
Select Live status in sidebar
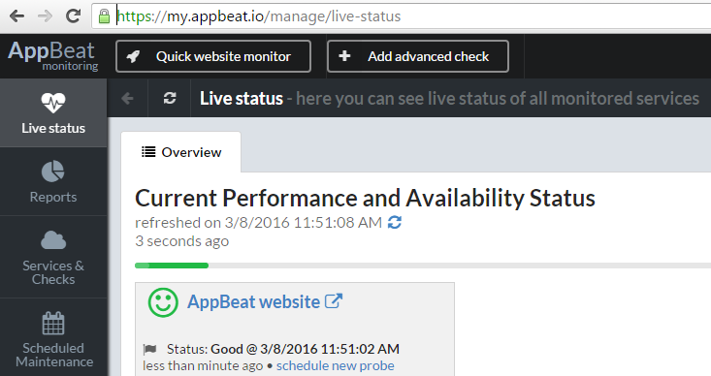53,112
